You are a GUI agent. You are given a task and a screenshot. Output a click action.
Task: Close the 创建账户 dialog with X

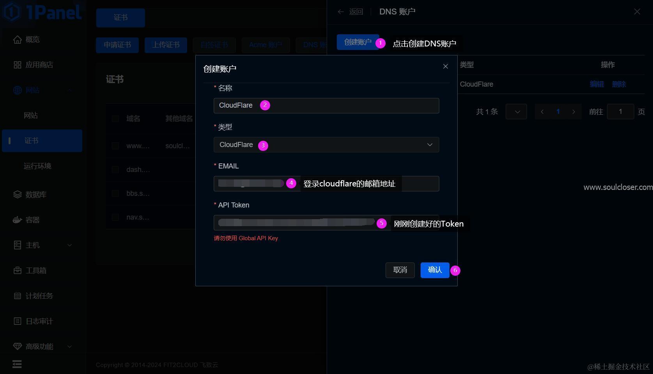pos(446,66)
